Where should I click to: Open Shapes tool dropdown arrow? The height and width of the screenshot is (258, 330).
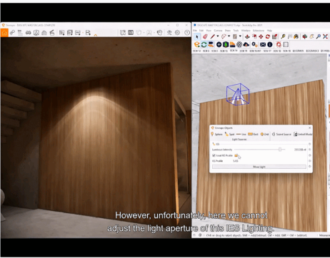240,36
